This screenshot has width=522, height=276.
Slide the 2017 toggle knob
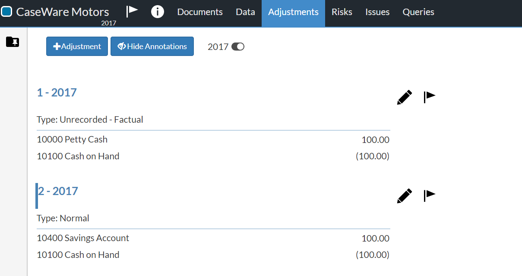pyautogui.click(x=240, y=46)
